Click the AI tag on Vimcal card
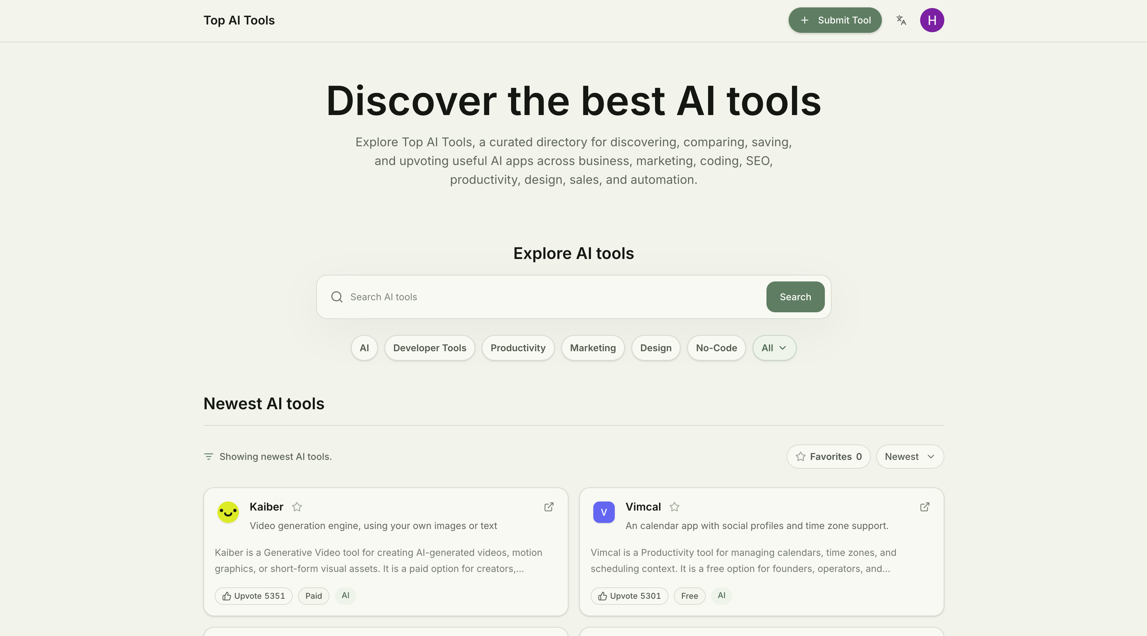The width and height of the screenshot is (1147, 636). click(721, 595)
